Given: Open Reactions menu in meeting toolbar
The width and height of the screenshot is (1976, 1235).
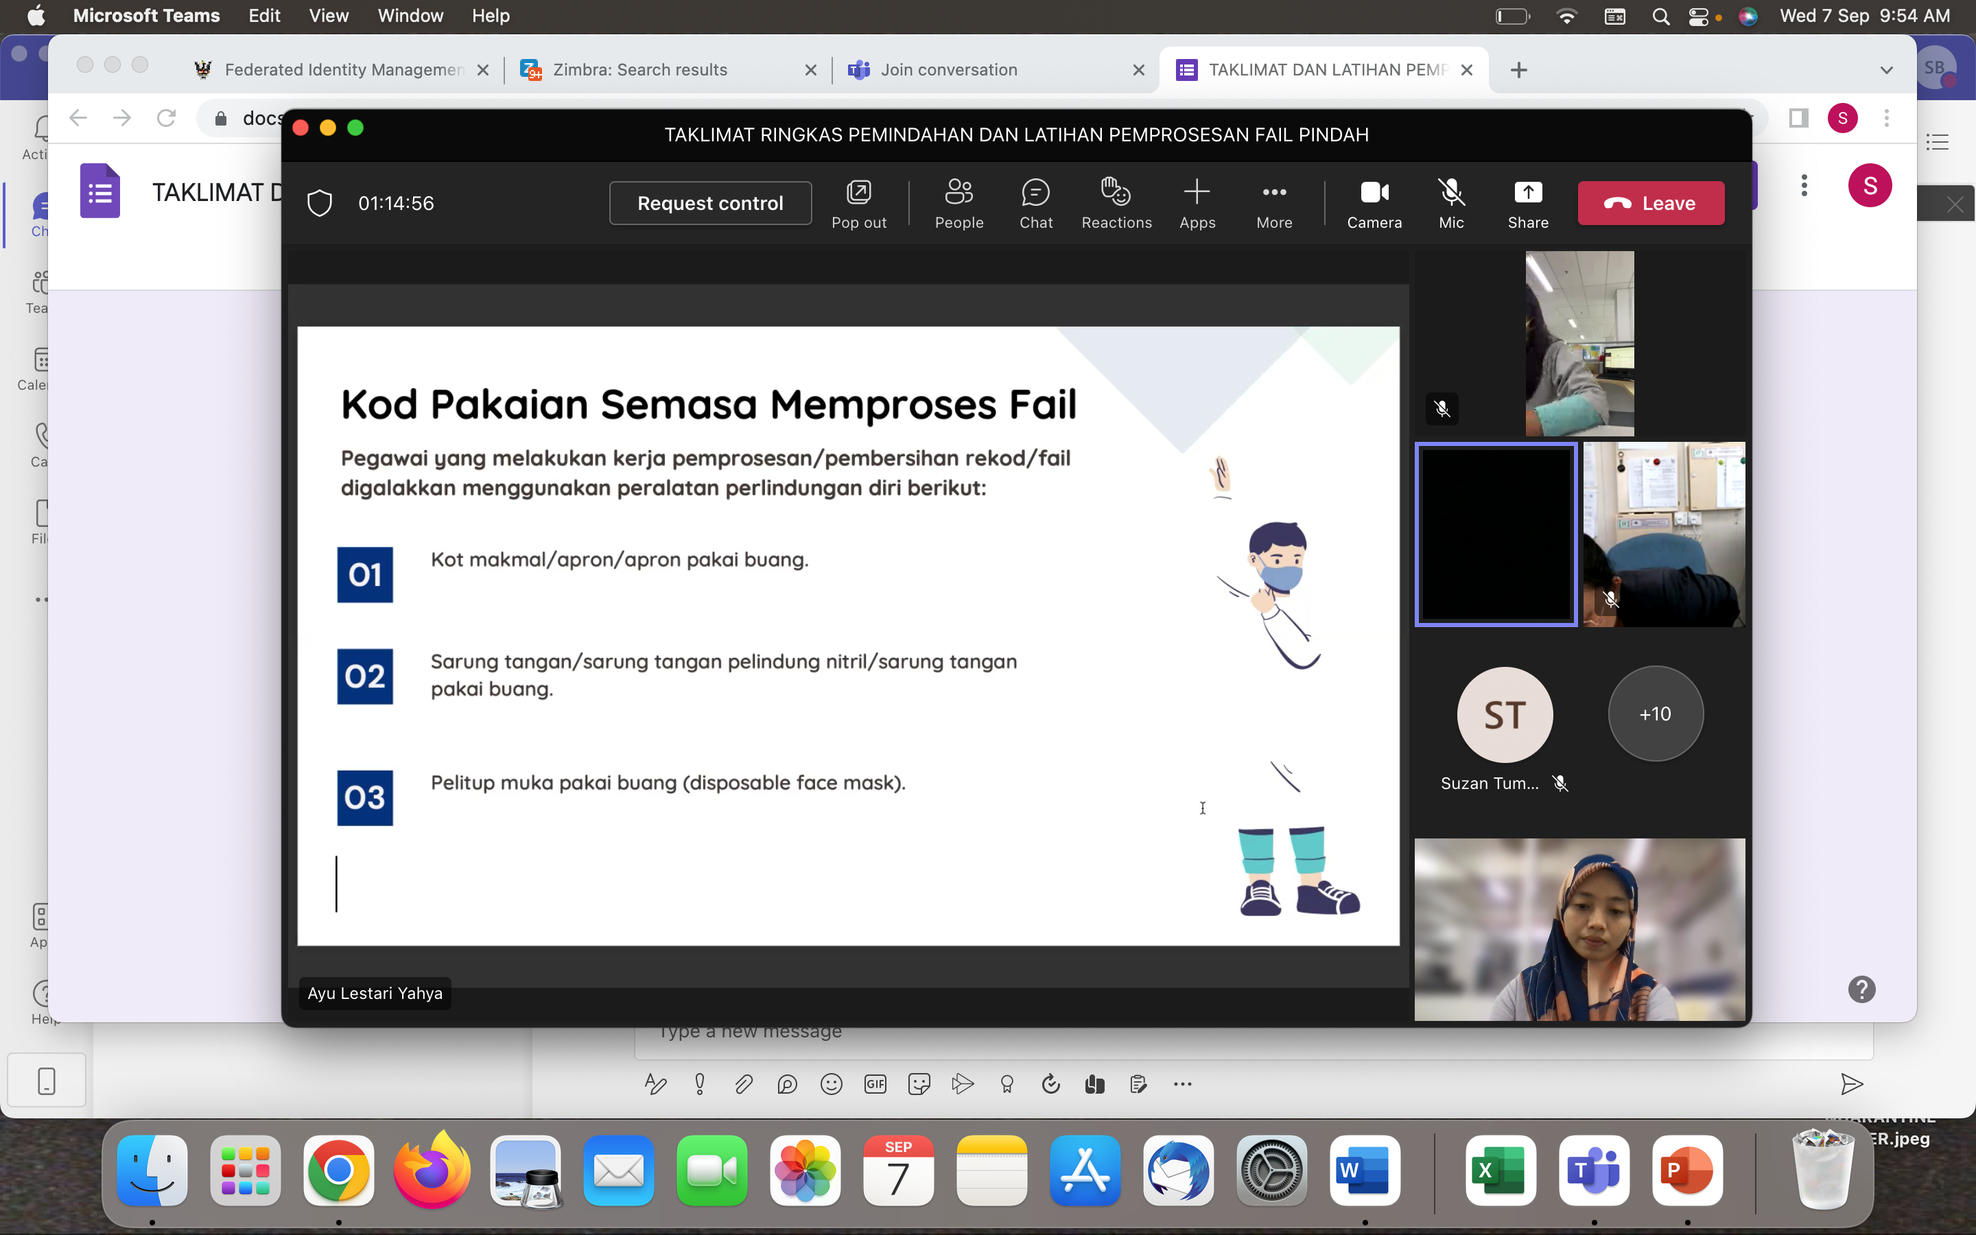Looking at the screenshot, I should [x=1116, y=203].
